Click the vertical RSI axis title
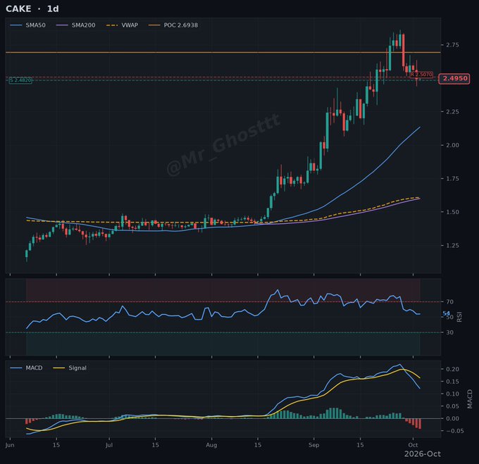The image size is (479, 464). pyautogui.click(x=459, y=317)
